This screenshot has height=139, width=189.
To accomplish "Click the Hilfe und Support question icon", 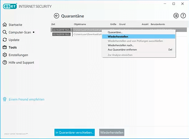I will [5, 62].
